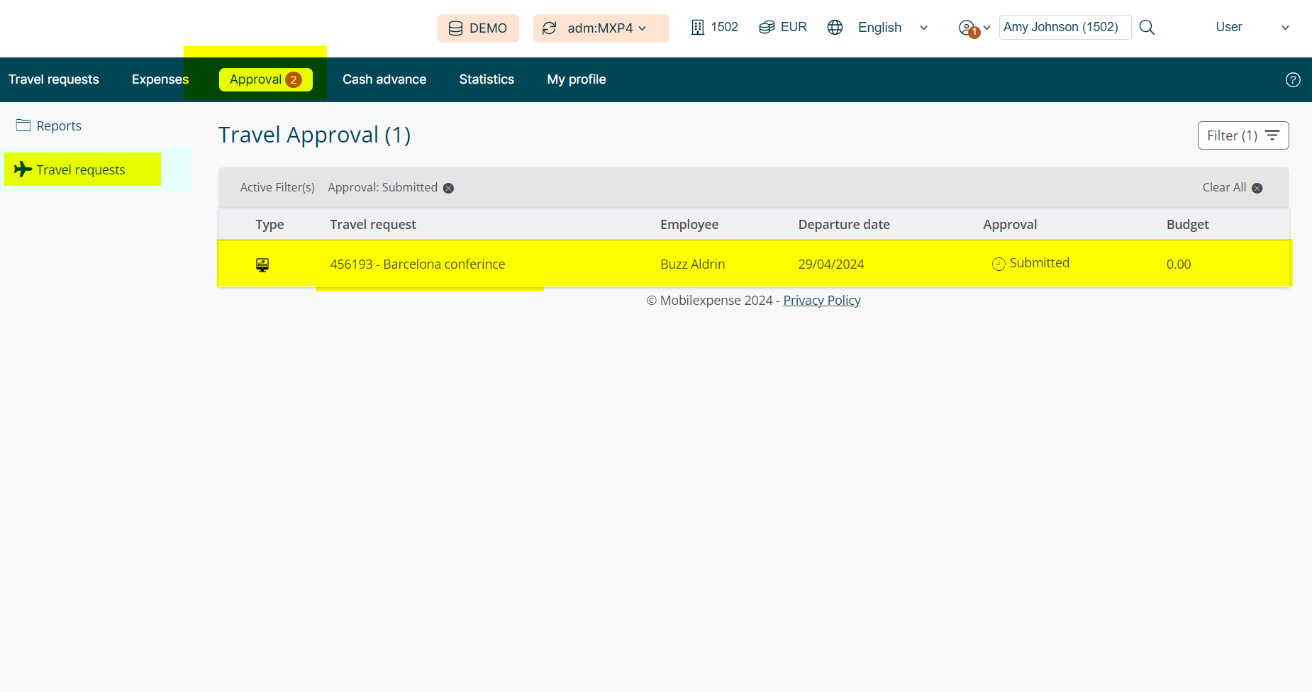Open 456193 - Barcelona conference request

tap(417, 264)
